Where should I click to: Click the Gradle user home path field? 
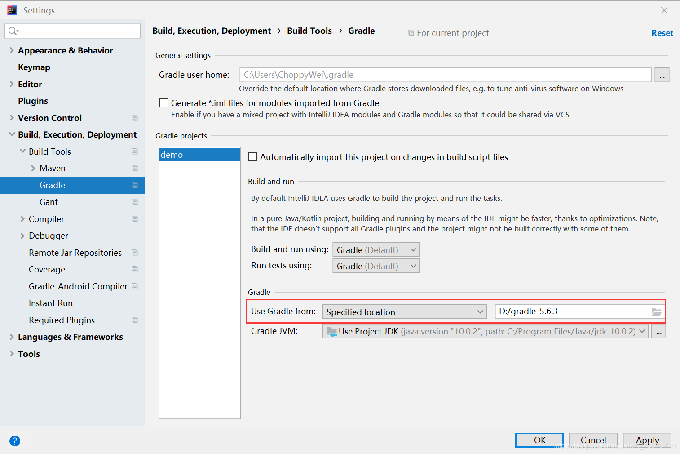(x=446, y=75)
